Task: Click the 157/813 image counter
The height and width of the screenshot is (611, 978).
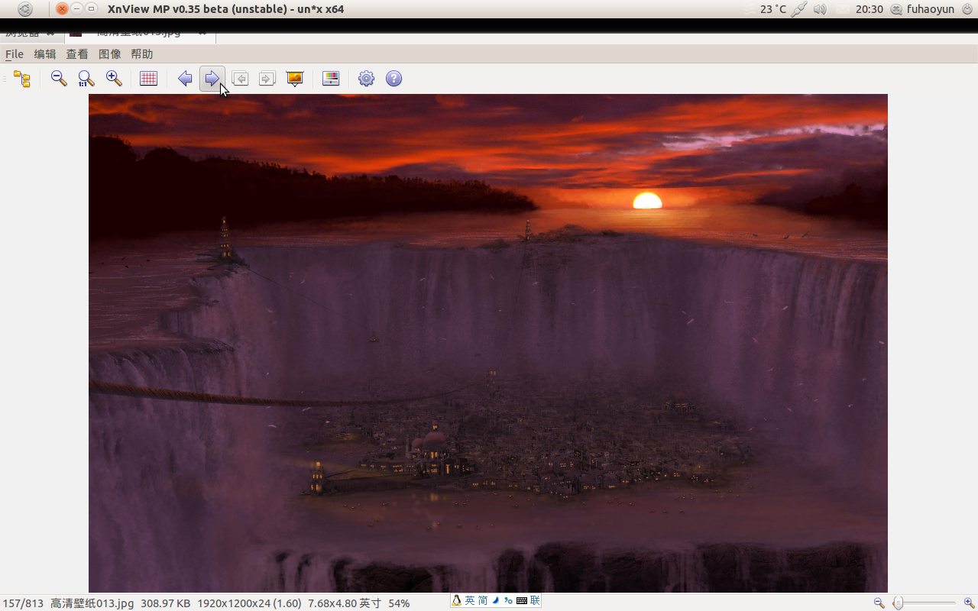Action: click(x=23, y=603)
